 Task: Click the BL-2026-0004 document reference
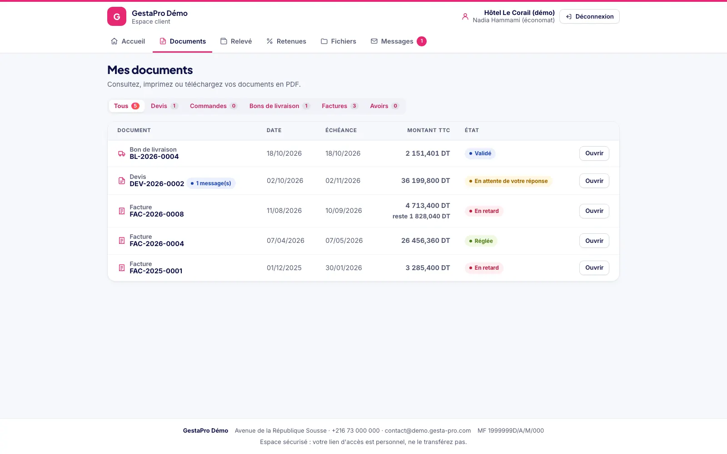[154, 157]
